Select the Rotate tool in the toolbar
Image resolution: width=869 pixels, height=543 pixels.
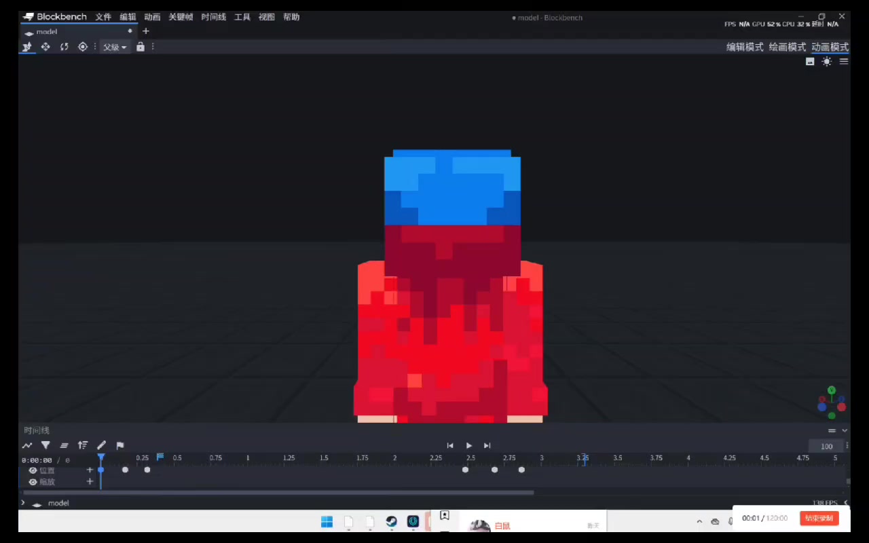pos(64,47)
